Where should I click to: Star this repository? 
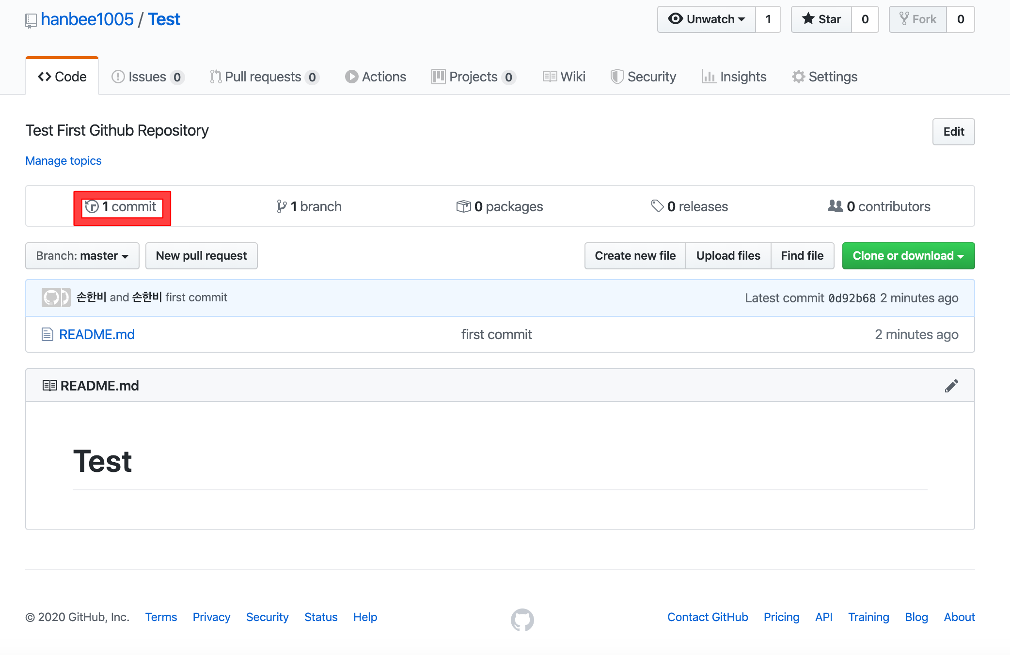pos(821,19)
